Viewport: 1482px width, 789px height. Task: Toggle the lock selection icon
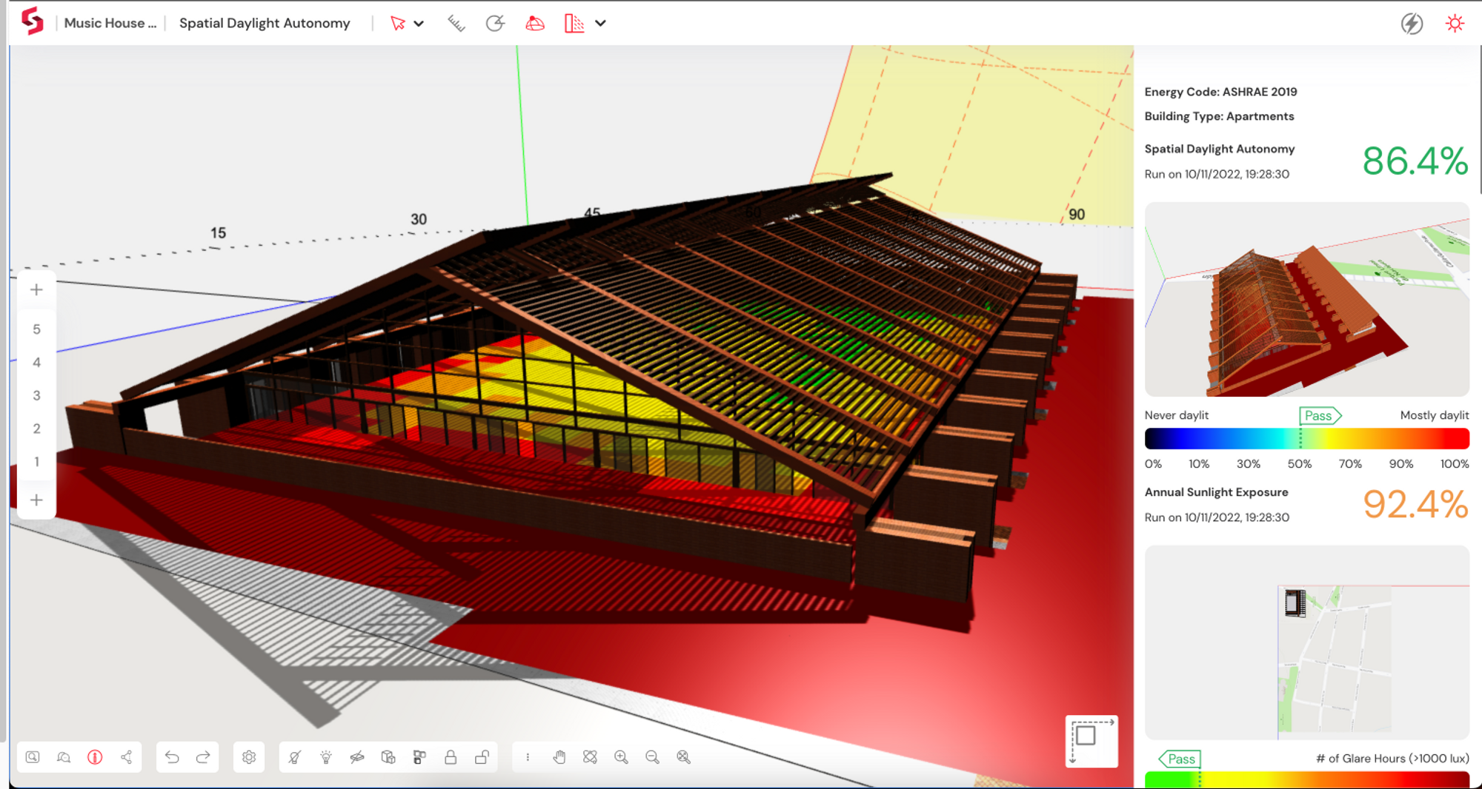coord(451,757)
